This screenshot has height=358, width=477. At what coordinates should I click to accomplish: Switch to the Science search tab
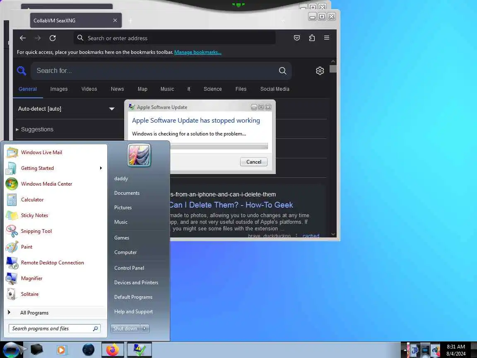(x=213, y=89)
